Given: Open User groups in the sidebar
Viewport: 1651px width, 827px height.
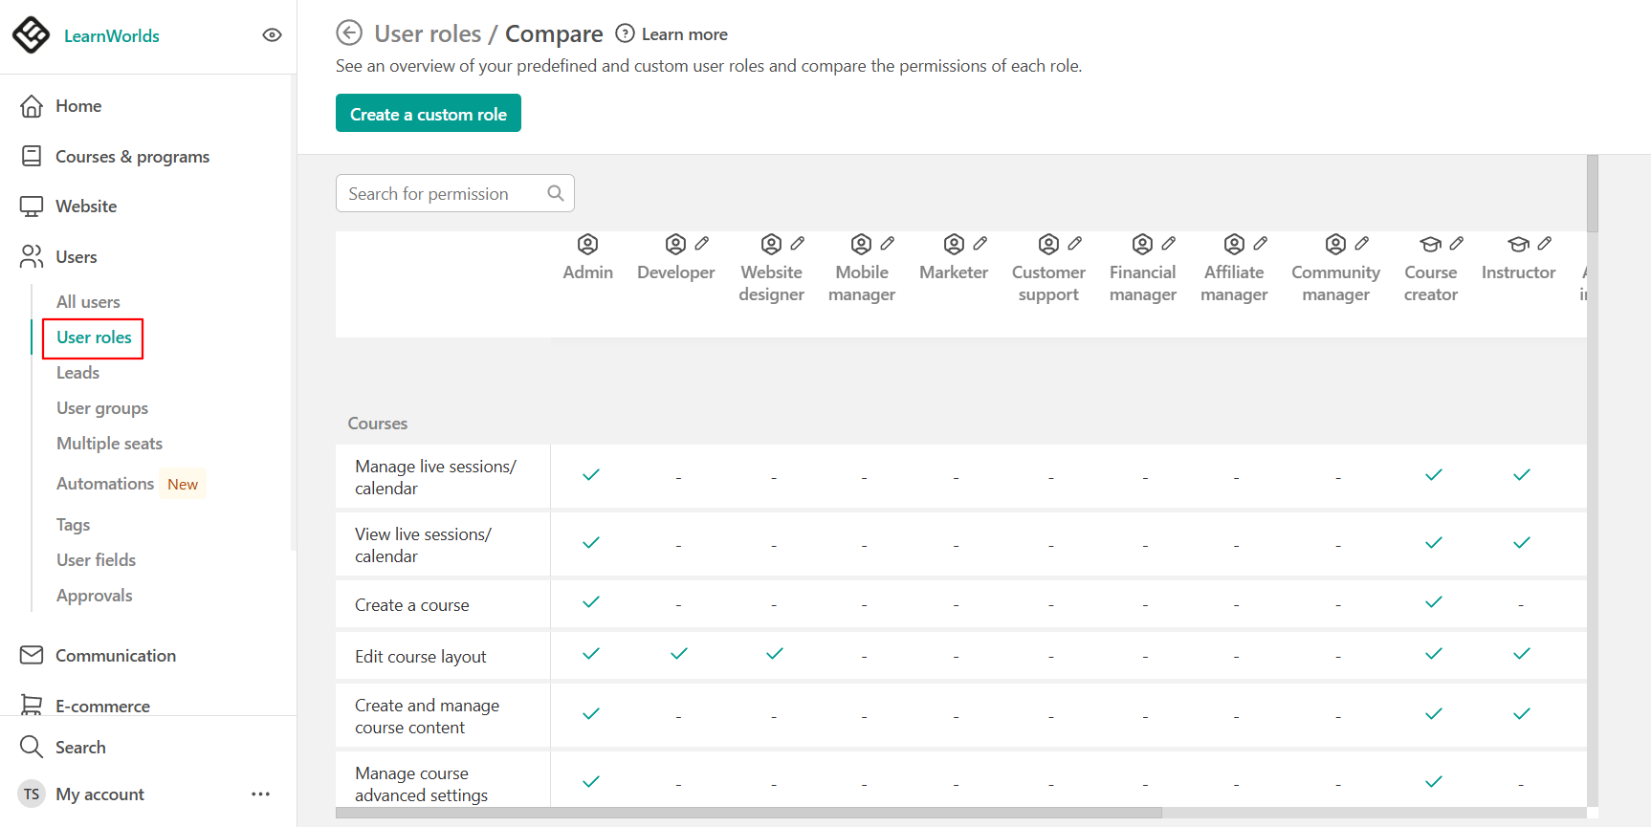Looking at the screenshot, I should (x=102, y=408).
